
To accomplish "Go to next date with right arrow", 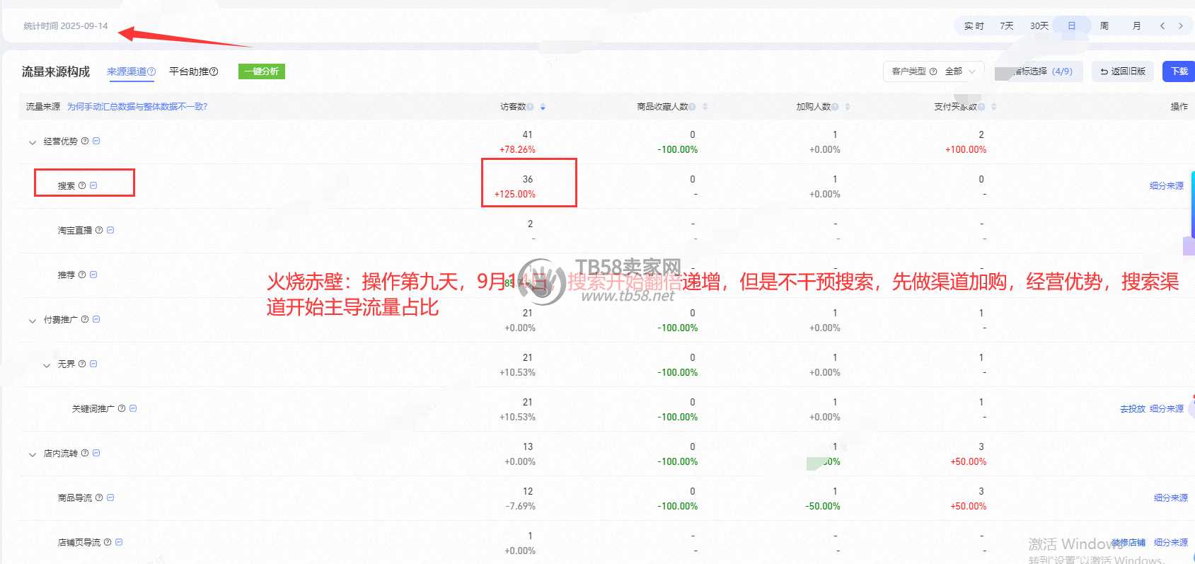I will tap(1180, 25).
